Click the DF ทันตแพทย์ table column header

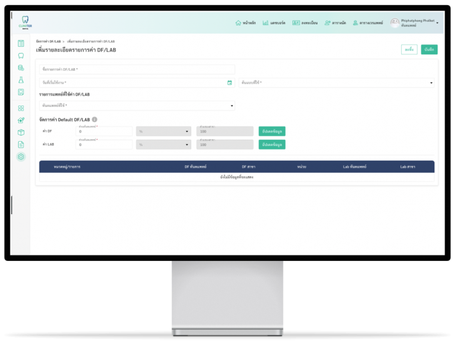pos(196,167)
